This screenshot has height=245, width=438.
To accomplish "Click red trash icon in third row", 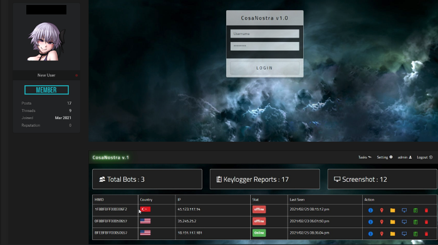I will click(x=426, y=234).
